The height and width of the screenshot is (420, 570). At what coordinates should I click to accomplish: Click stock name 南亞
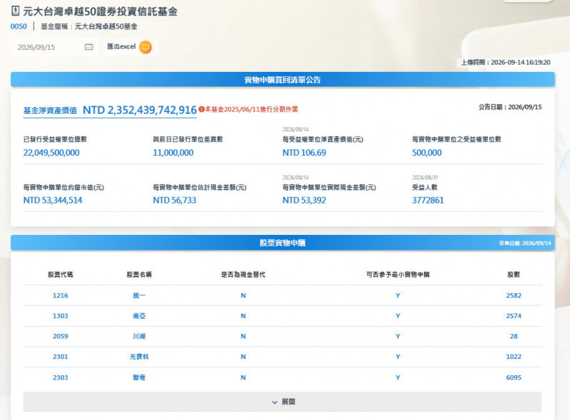tap(139, 316)
